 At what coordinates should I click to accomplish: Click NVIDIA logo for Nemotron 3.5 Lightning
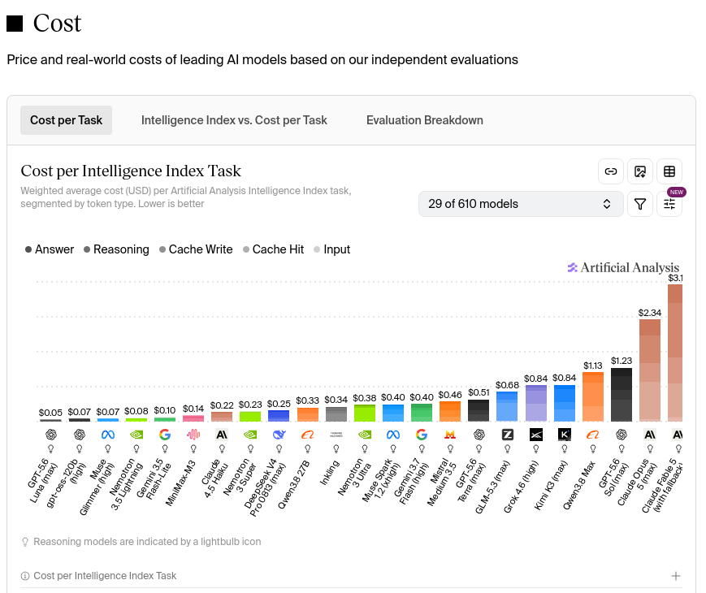136,435
